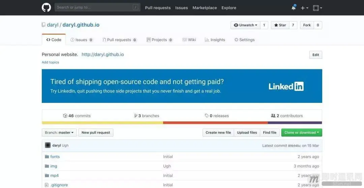Open the user avatar menu

coord(317,8)
